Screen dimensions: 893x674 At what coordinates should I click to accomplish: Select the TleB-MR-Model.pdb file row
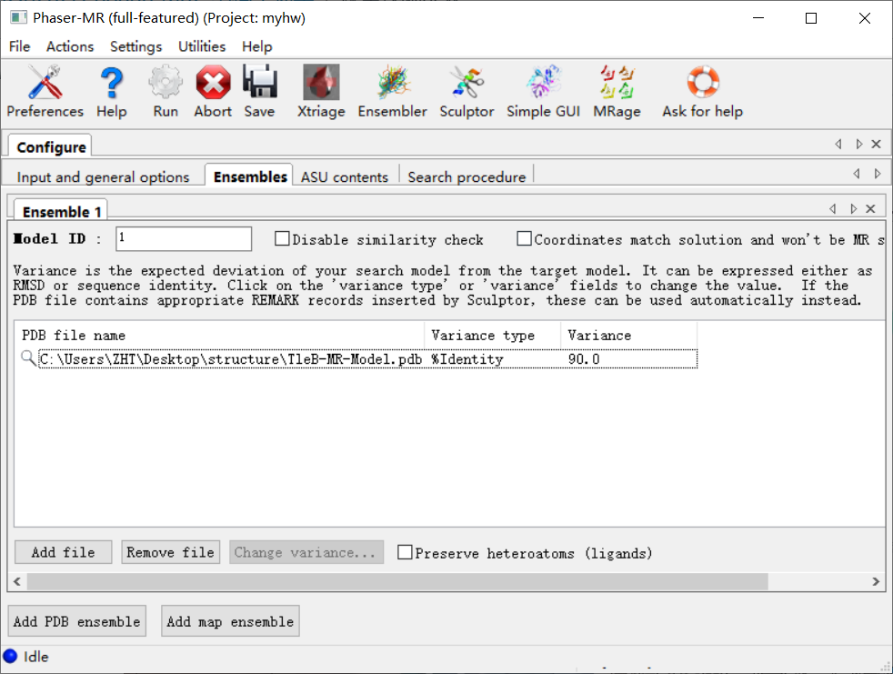367,359
